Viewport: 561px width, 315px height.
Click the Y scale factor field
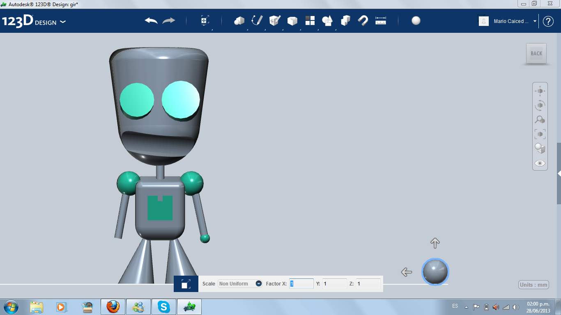pyautogui.click(x=335, y=283)
